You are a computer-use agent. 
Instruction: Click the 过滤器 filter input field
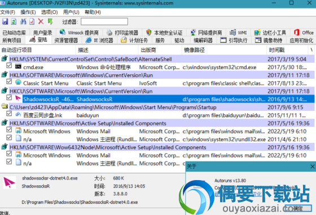[104, 22]
